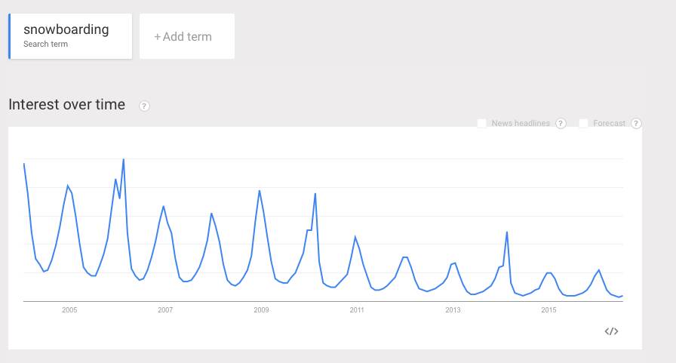Image resolution: width=676 pixels, height=363 pixels.
Task: Click the trend line's end point at far right
Action: [622, 296]
